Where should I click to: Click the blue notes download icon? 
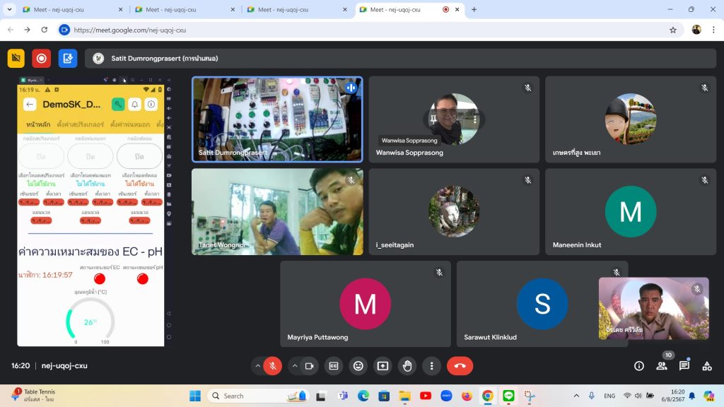point(68,58)
